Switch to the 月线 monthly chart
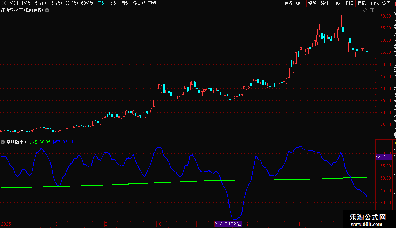Viewport: 396px width, 228px height. pos(125,3)
